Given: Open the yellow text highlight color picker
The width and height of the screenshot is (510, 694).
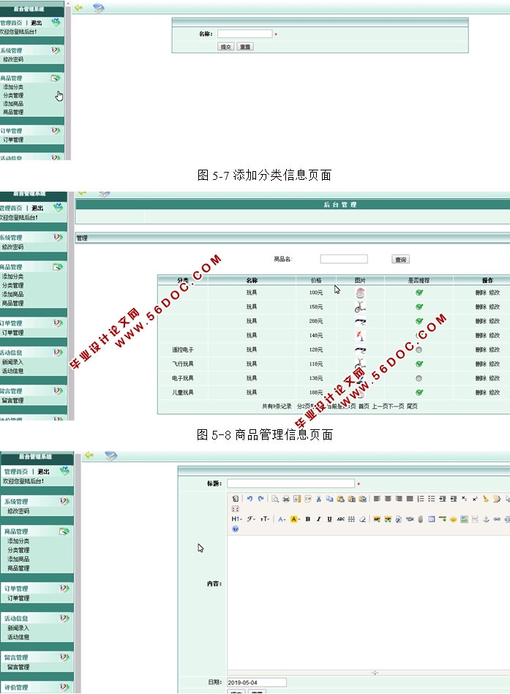Looking at the screenshot, I should [295, 519].
